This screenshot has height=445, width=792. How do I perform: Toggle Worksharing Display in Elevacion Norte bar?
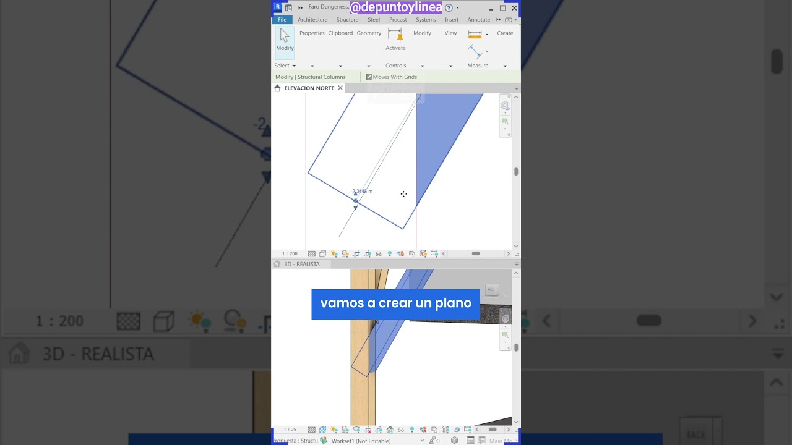point(400,253)
